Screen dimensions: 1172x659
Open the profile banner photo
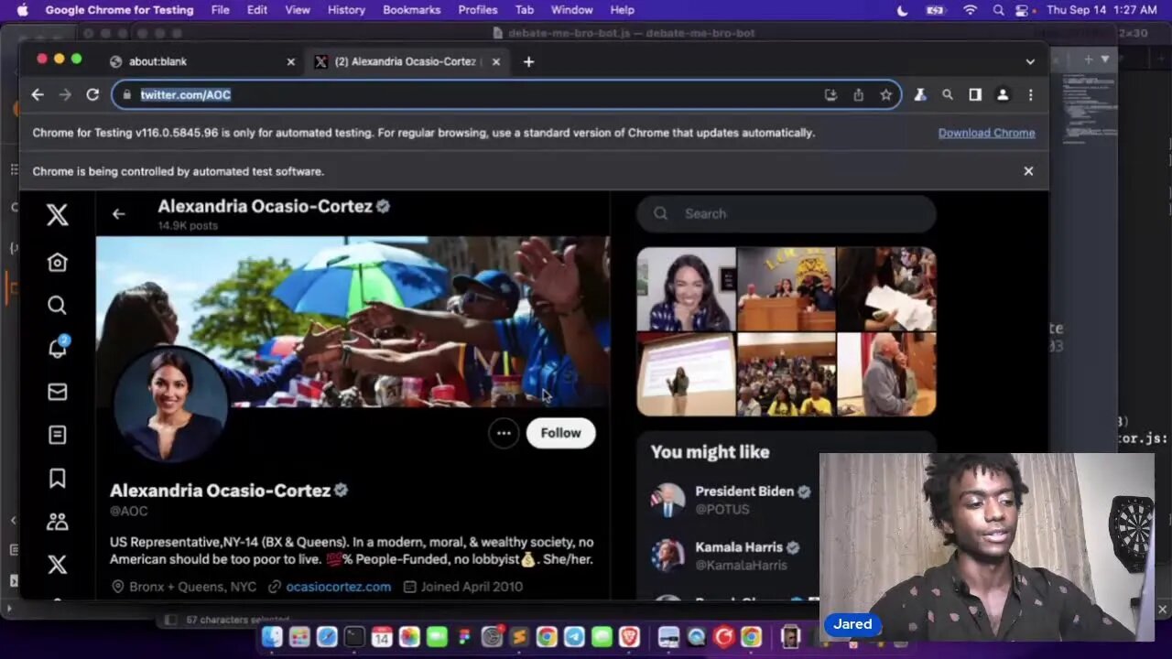coord(353,321)
